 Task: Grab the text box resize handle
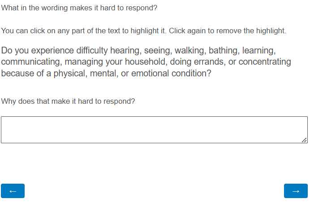pyautogui.click(x=305, y=140)
